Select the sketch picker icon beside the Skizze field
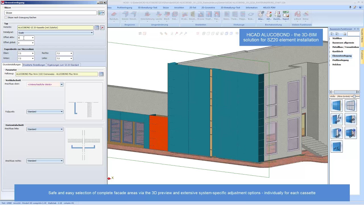364x205 pixels. (x=100, y=13)
